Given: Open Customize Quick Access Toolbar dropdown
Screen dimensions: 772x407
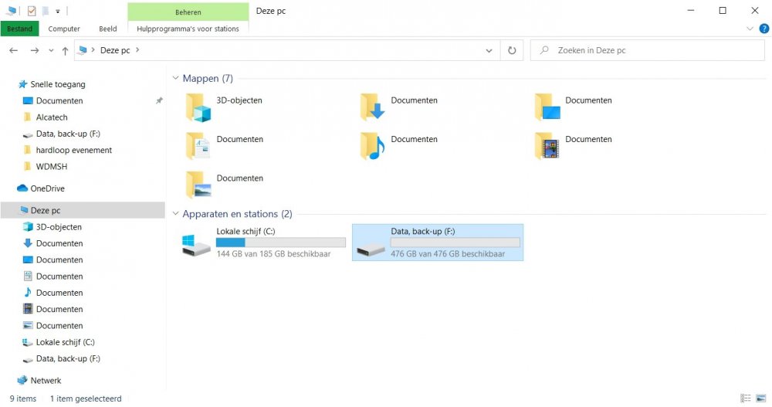Looking at the screenshot, I should 58,11.
